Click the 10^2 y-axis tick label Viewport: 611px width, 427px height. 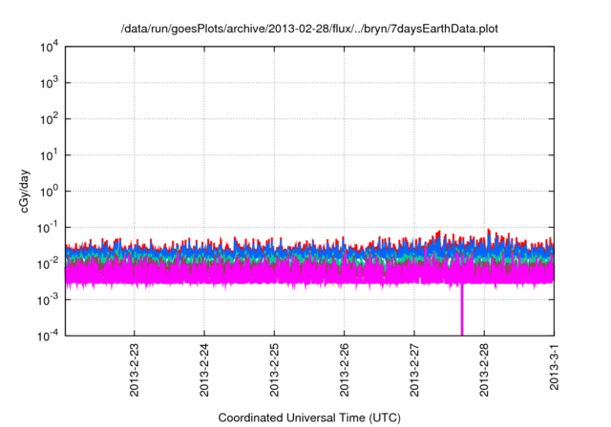coord(50,119)
